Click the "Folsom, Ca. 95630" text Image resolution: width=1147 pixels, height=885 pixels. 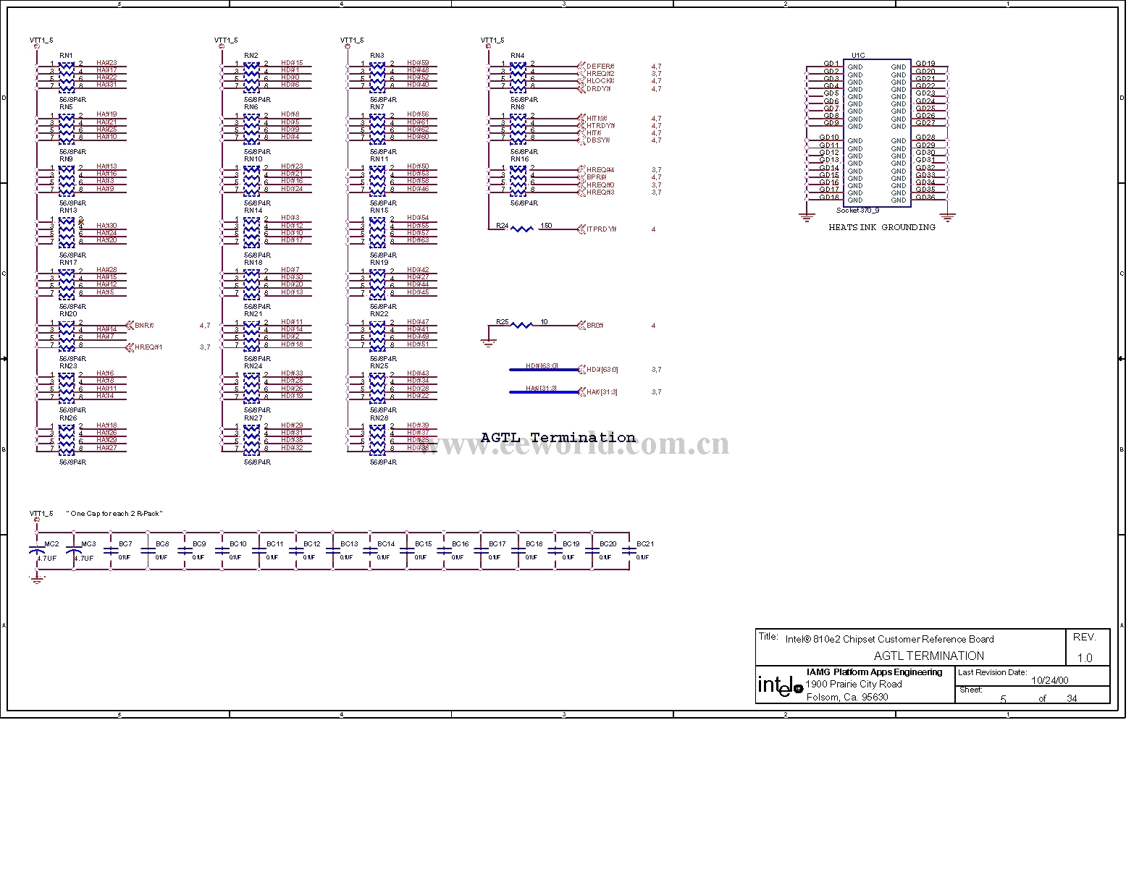(x=847, y=697)
